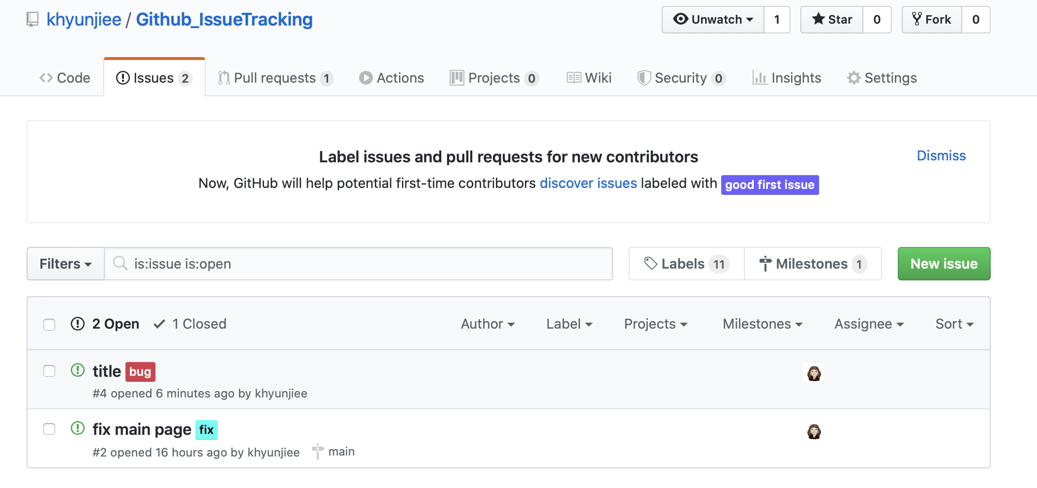Open the Sort dropdown menu

(954, 324)
